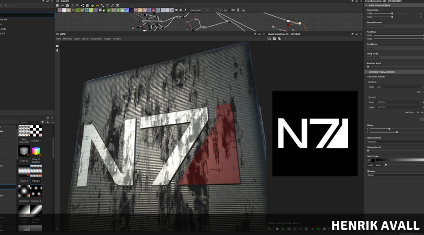
Task: Click the Library search field
Action: click(30, 122)
